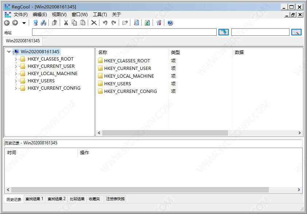Click the Copy icon in toolbar

click(x=74, y=23)
